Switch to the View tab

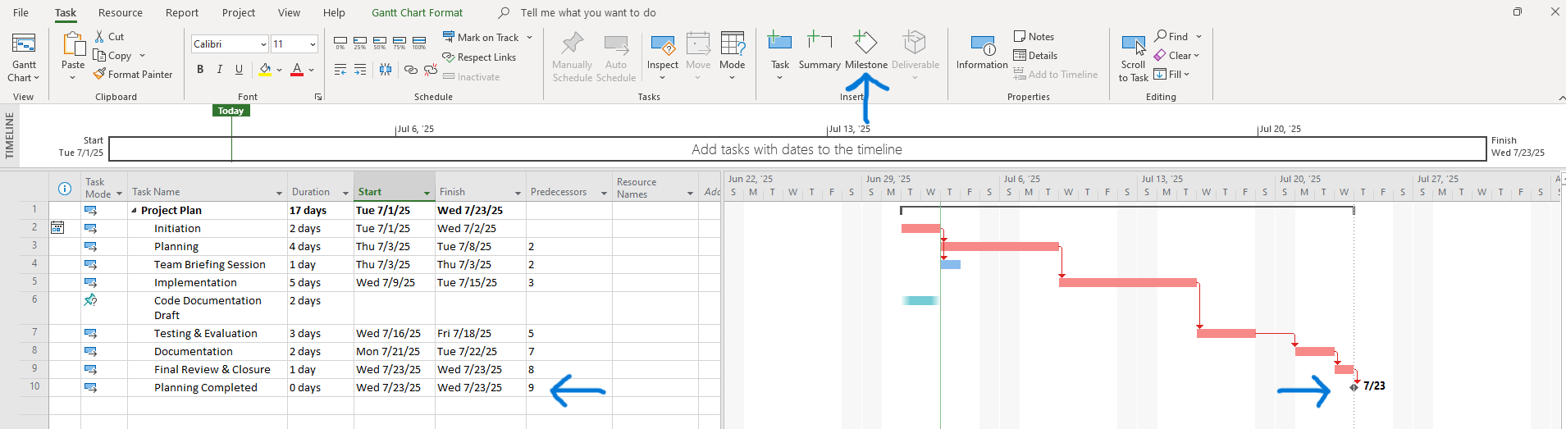coord(289,12)
